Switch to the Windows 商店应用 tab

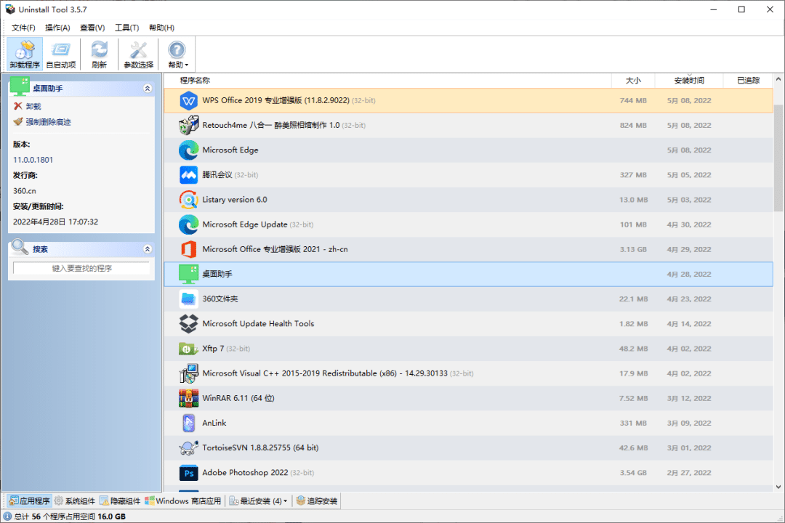click(182, 501)
